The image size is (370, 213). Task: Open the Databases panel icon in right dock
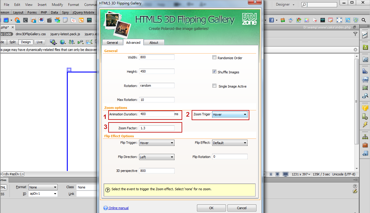pos(365,108)
